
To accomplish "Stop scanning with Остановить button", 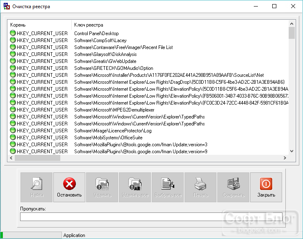I will (x=69, y=187).
